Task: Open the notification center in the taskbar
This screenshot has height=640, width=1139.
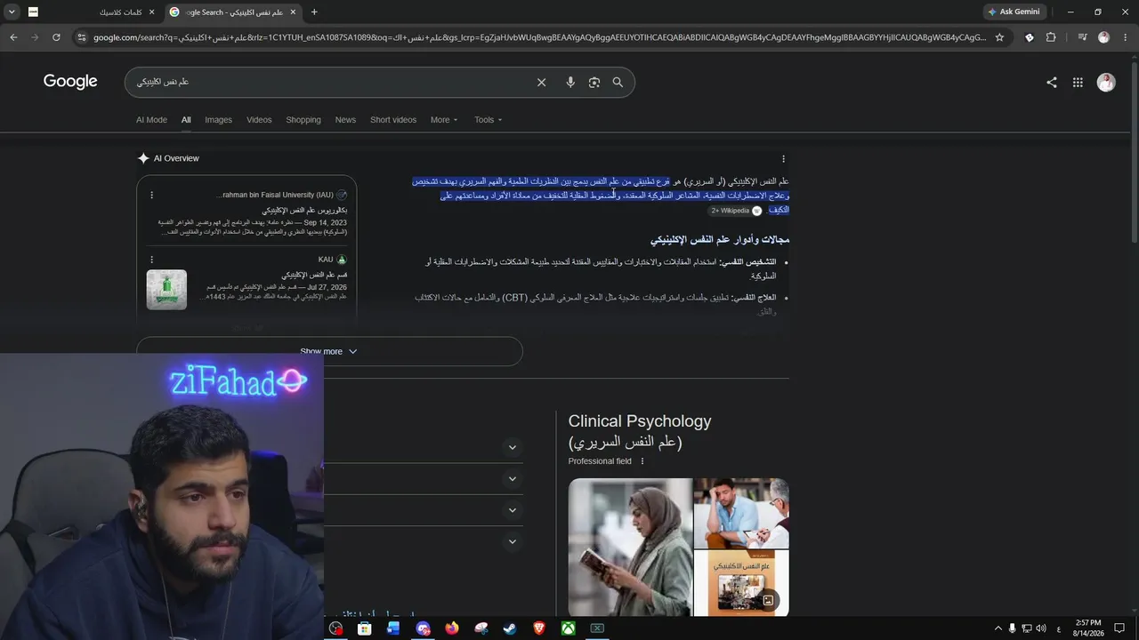Action: [1119, 628]
